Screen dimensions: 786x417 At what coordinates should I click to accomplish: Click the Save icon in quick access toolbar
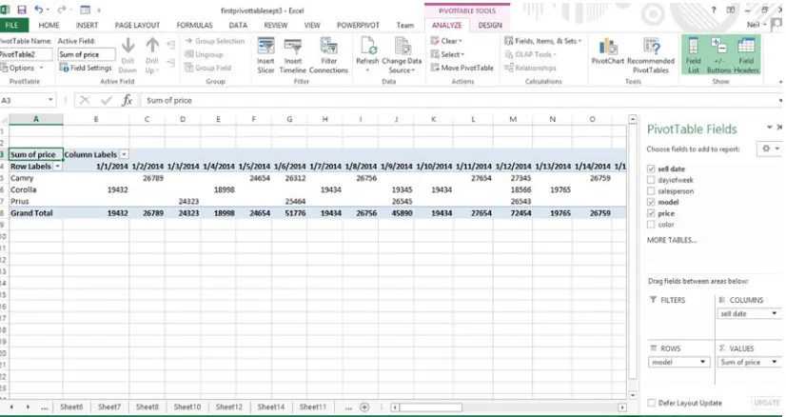[22, 10]
